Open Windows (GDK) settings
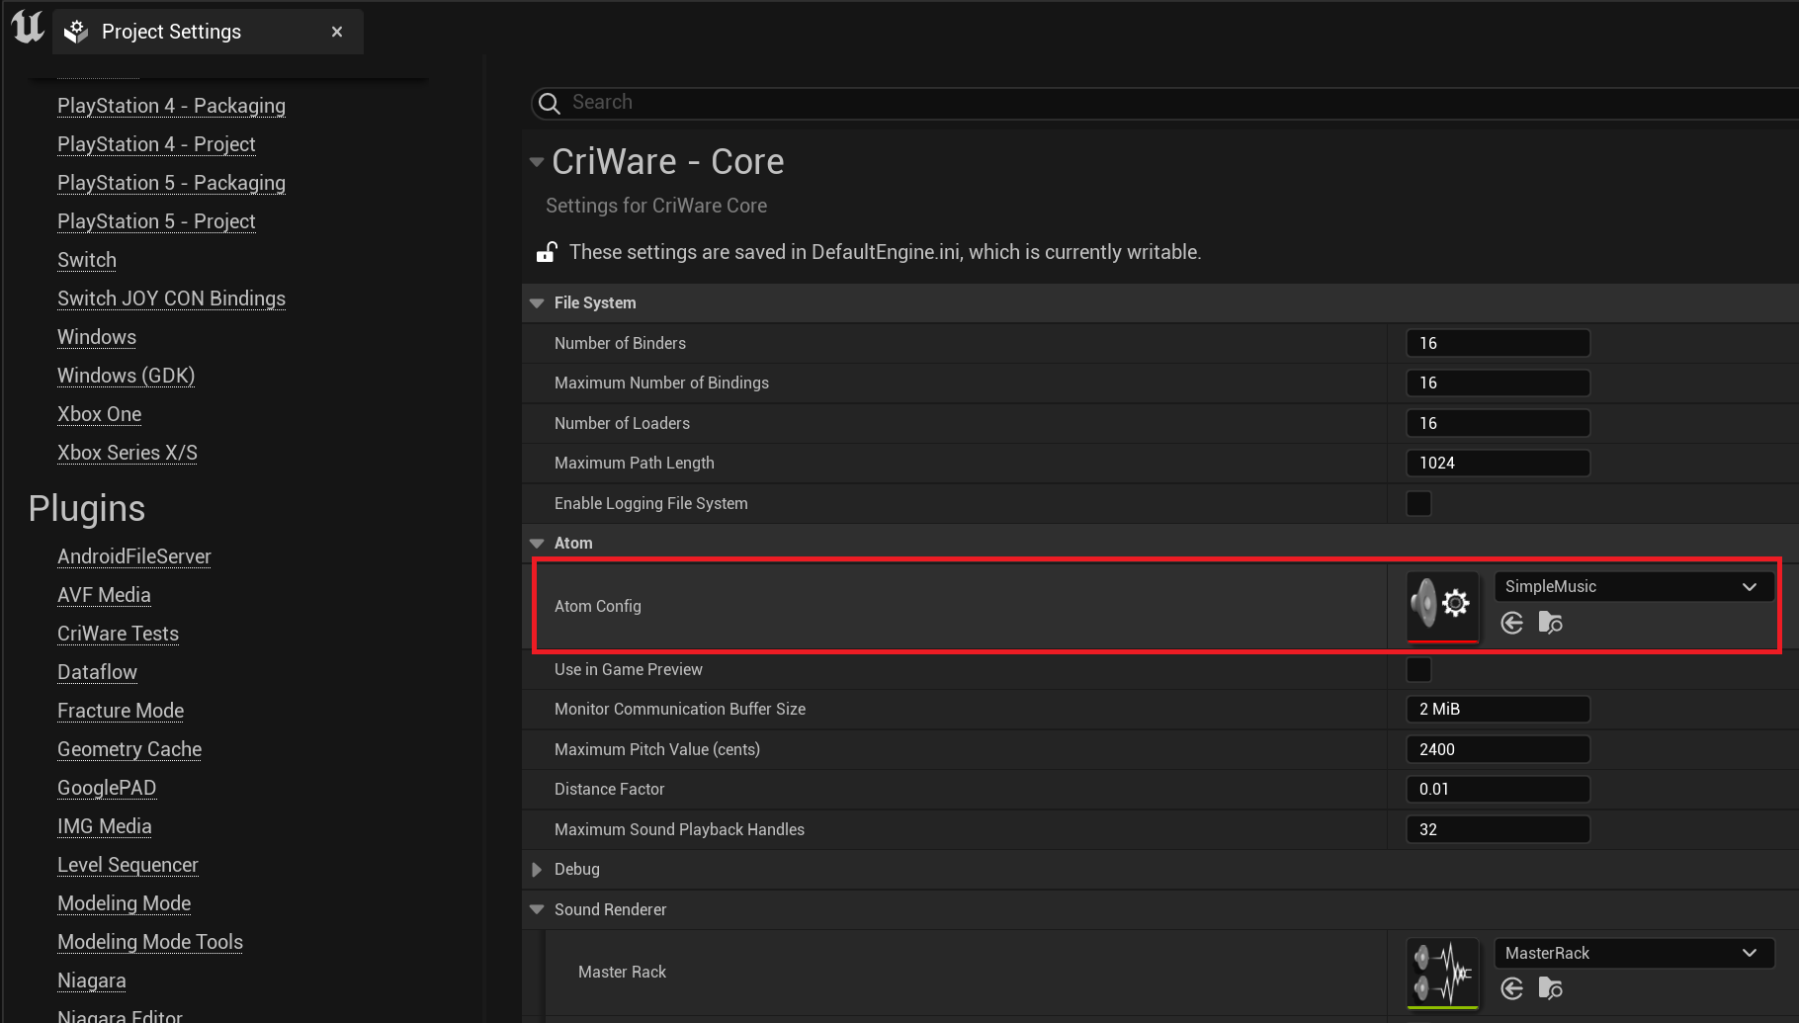The height and width of the screenshot is (1023, 1799). point(126,376)
